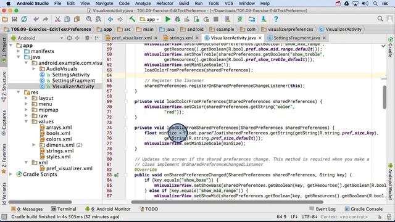The height and width of the screenshot is (222, 395).
Task: Click the Make Project hammer icon
Action: pos(132,19)
